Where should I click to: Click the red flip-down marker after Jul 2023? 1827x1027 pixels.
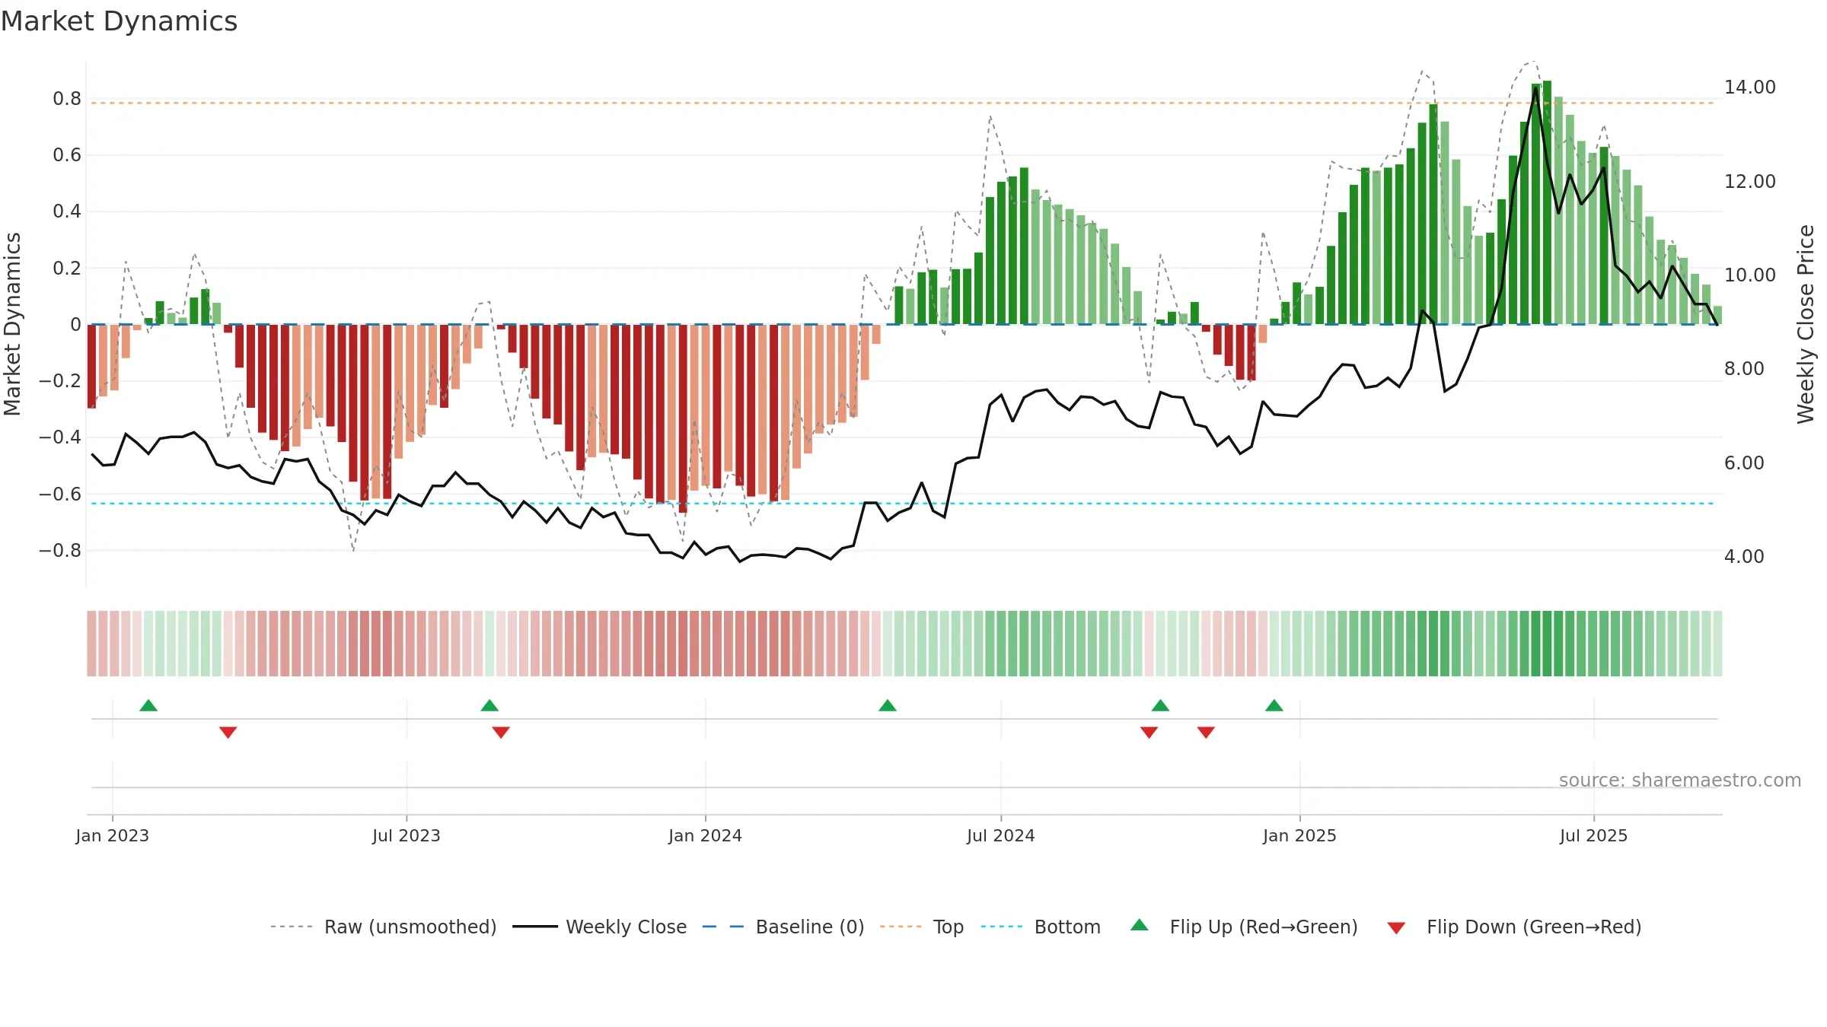pyautogui.click(x=501, y=732)
